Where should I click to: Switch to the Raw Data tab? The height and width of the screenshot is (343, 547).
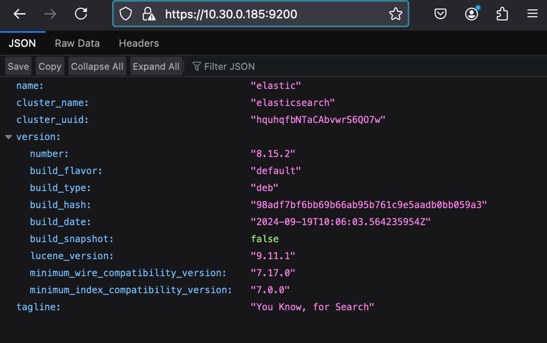[77, 43]
